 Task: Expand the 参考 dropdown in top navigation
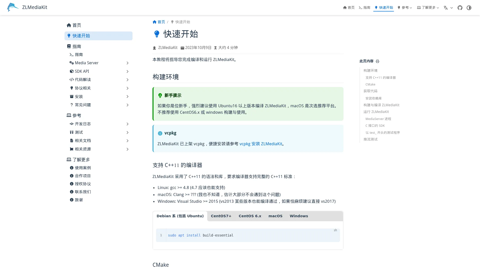404,7
